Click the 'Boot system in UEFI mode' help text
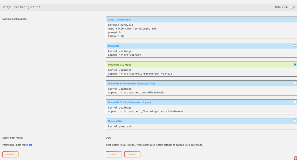The width and height of the screenshot is (297, 160). 154,145
